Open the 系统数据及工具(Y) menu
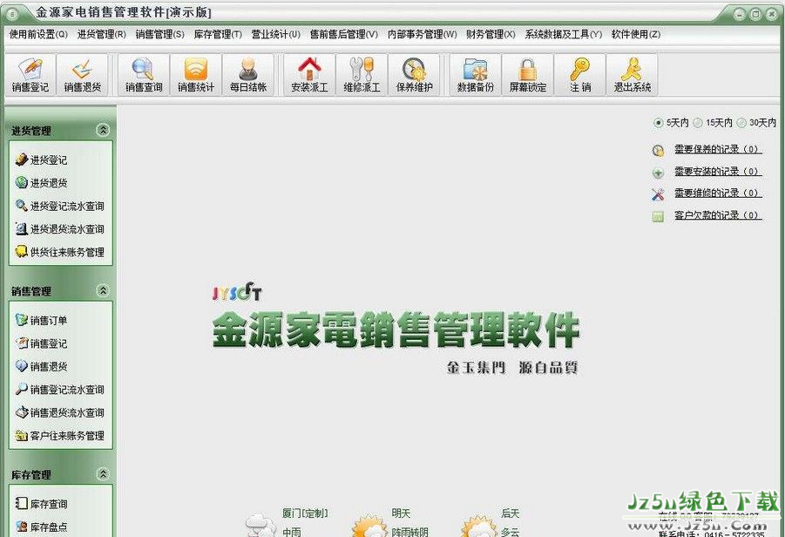The image size is (785, 537). click(564, 34)
